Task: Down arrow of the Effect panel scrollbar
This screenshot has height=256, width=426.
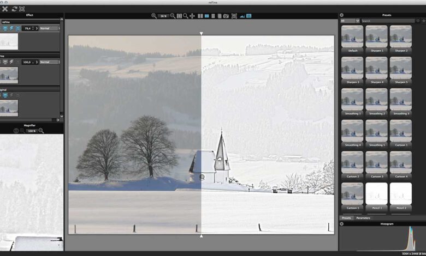Action: 62,116
